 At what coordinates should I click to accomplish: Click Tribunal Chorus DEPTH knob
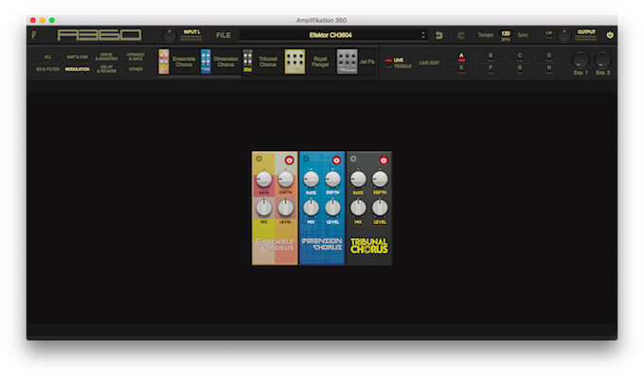(380, 180)
